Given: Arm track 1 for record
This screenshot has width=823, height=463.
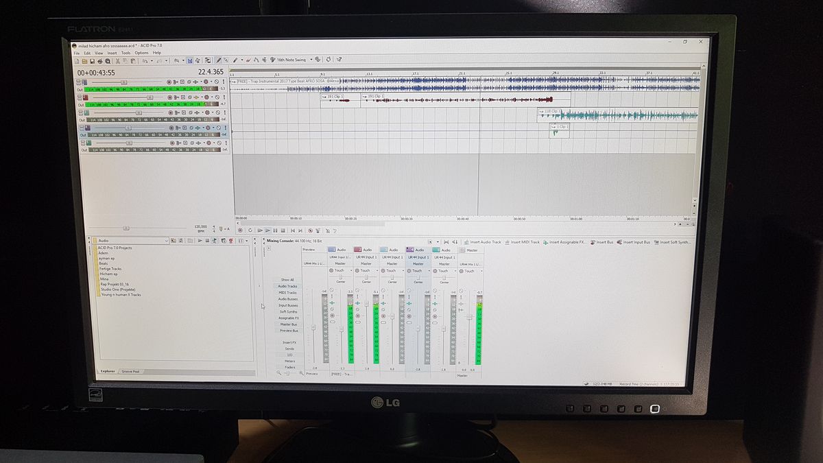Looking at the screenshot, I should [x=169, y=82].
